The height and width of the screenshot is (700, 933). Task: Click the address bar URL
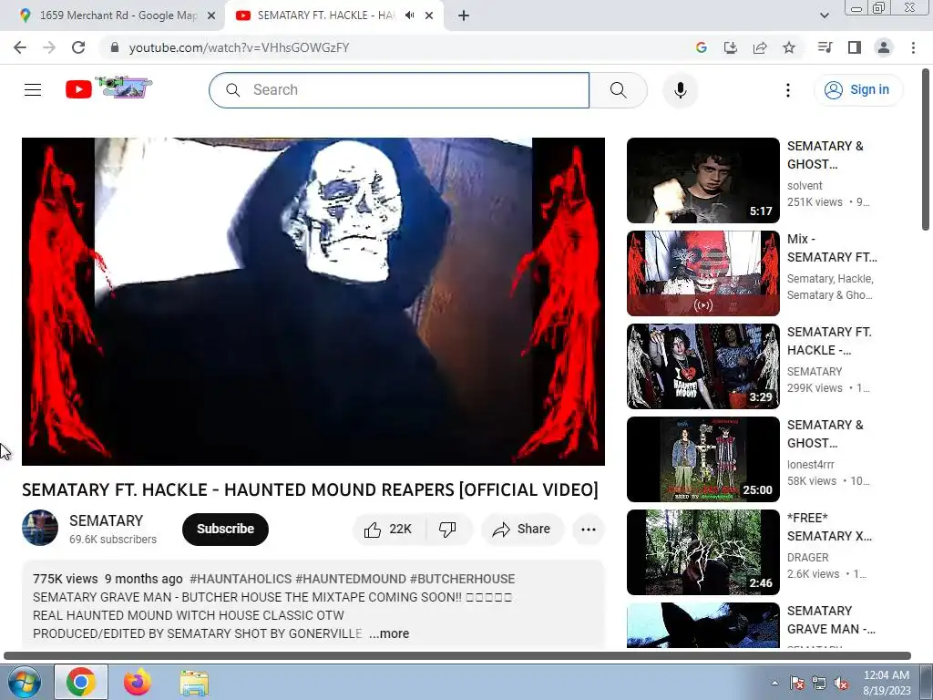tap(240, 47)
